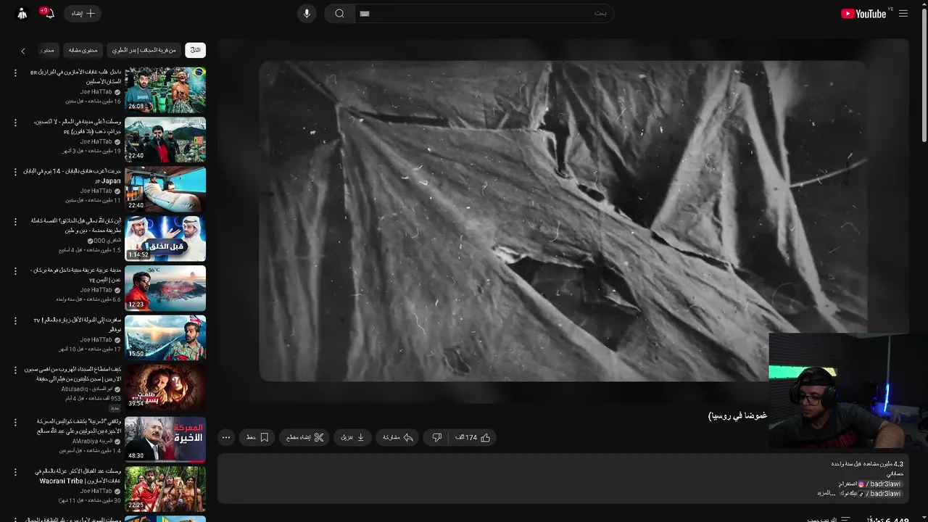Open more actions ellipsis below the video

point(226,437)
